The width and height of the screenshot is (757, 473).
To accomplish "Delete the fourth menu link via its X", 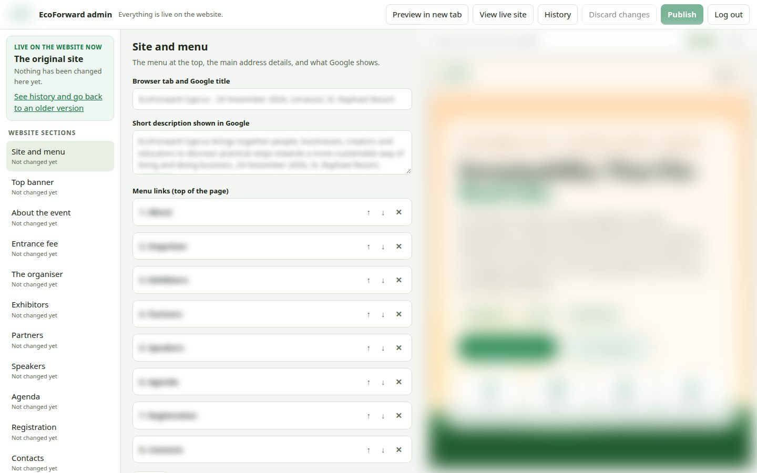I will (399, 314).
